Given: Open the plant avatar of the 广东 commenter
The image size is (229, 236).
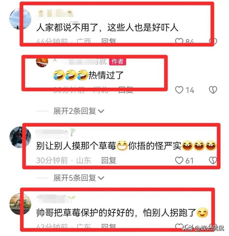Looking at the screenshot, I should [x=20, y=204].
